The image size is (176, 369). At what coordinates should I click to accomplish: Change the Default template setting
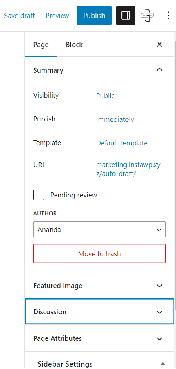pos(122,143)
